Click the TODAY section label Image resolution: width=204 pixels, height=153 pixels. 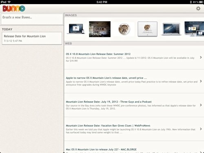coord(7,29)
